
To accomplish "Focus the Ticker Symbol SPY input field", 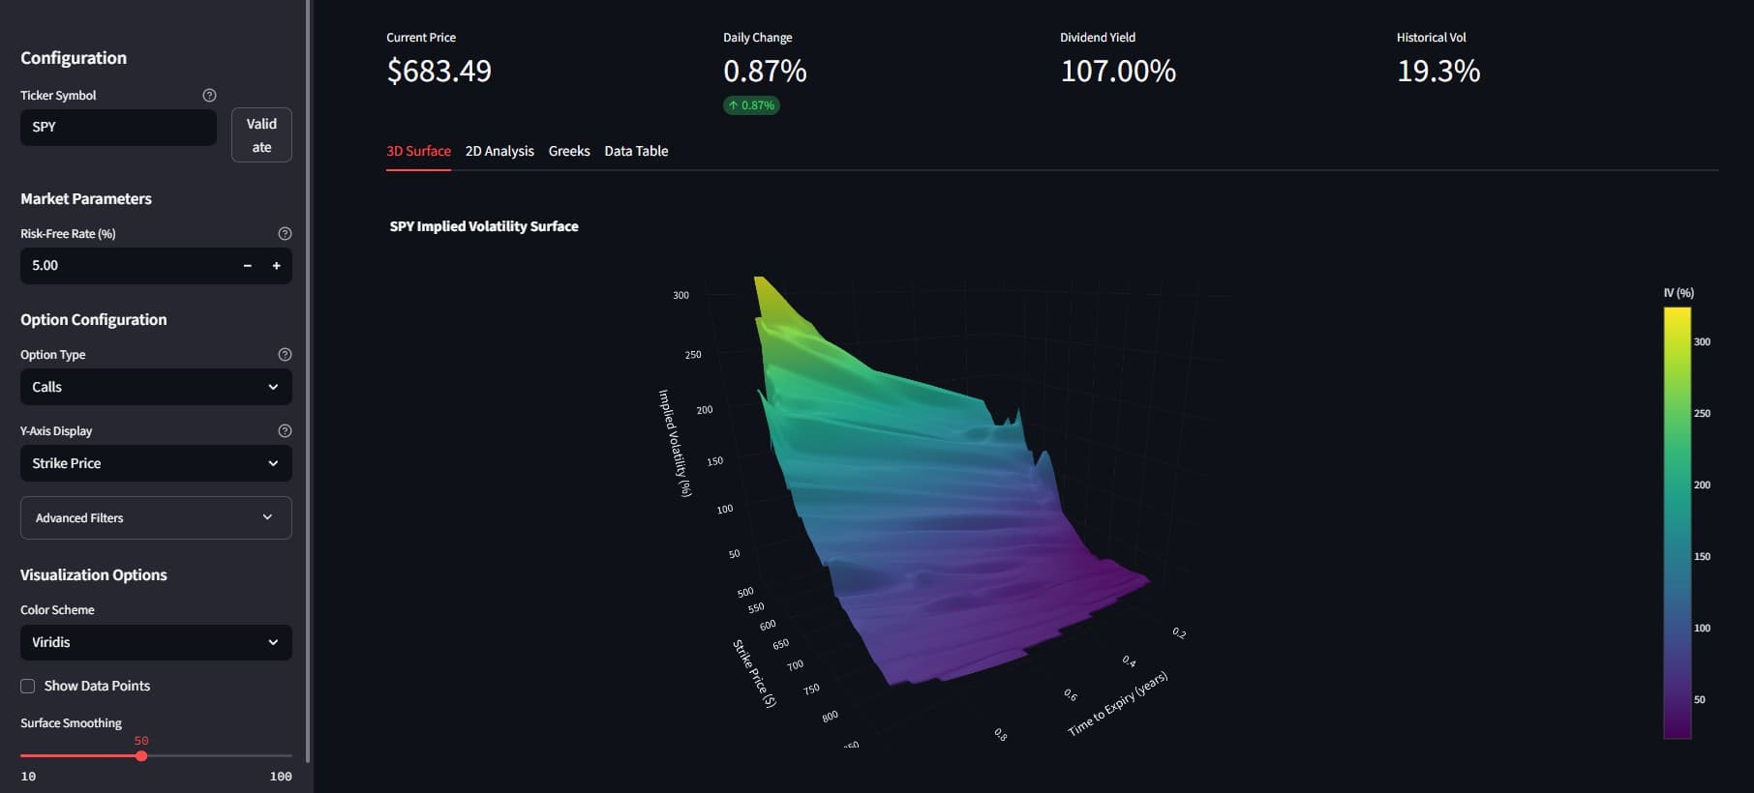I will (x=118, y=127).
